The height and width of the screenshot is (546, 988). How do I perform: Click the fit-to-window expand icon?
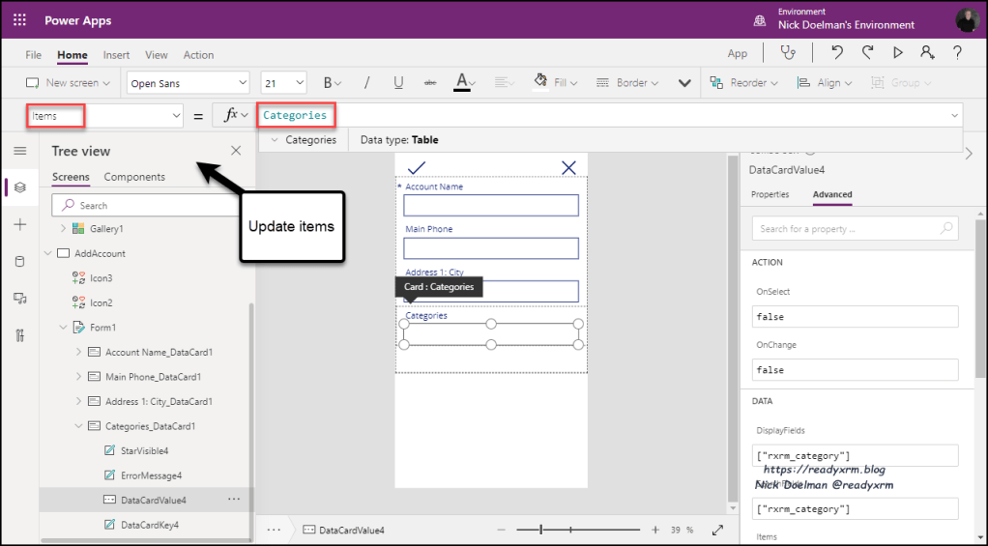(717, 530)
